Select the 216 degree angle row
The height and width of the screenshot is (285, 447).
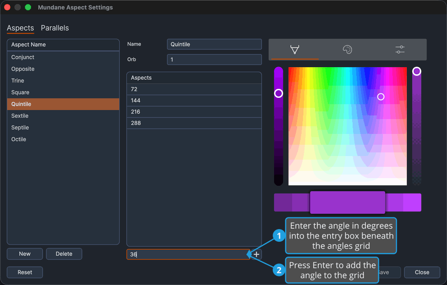coord(194,111)
